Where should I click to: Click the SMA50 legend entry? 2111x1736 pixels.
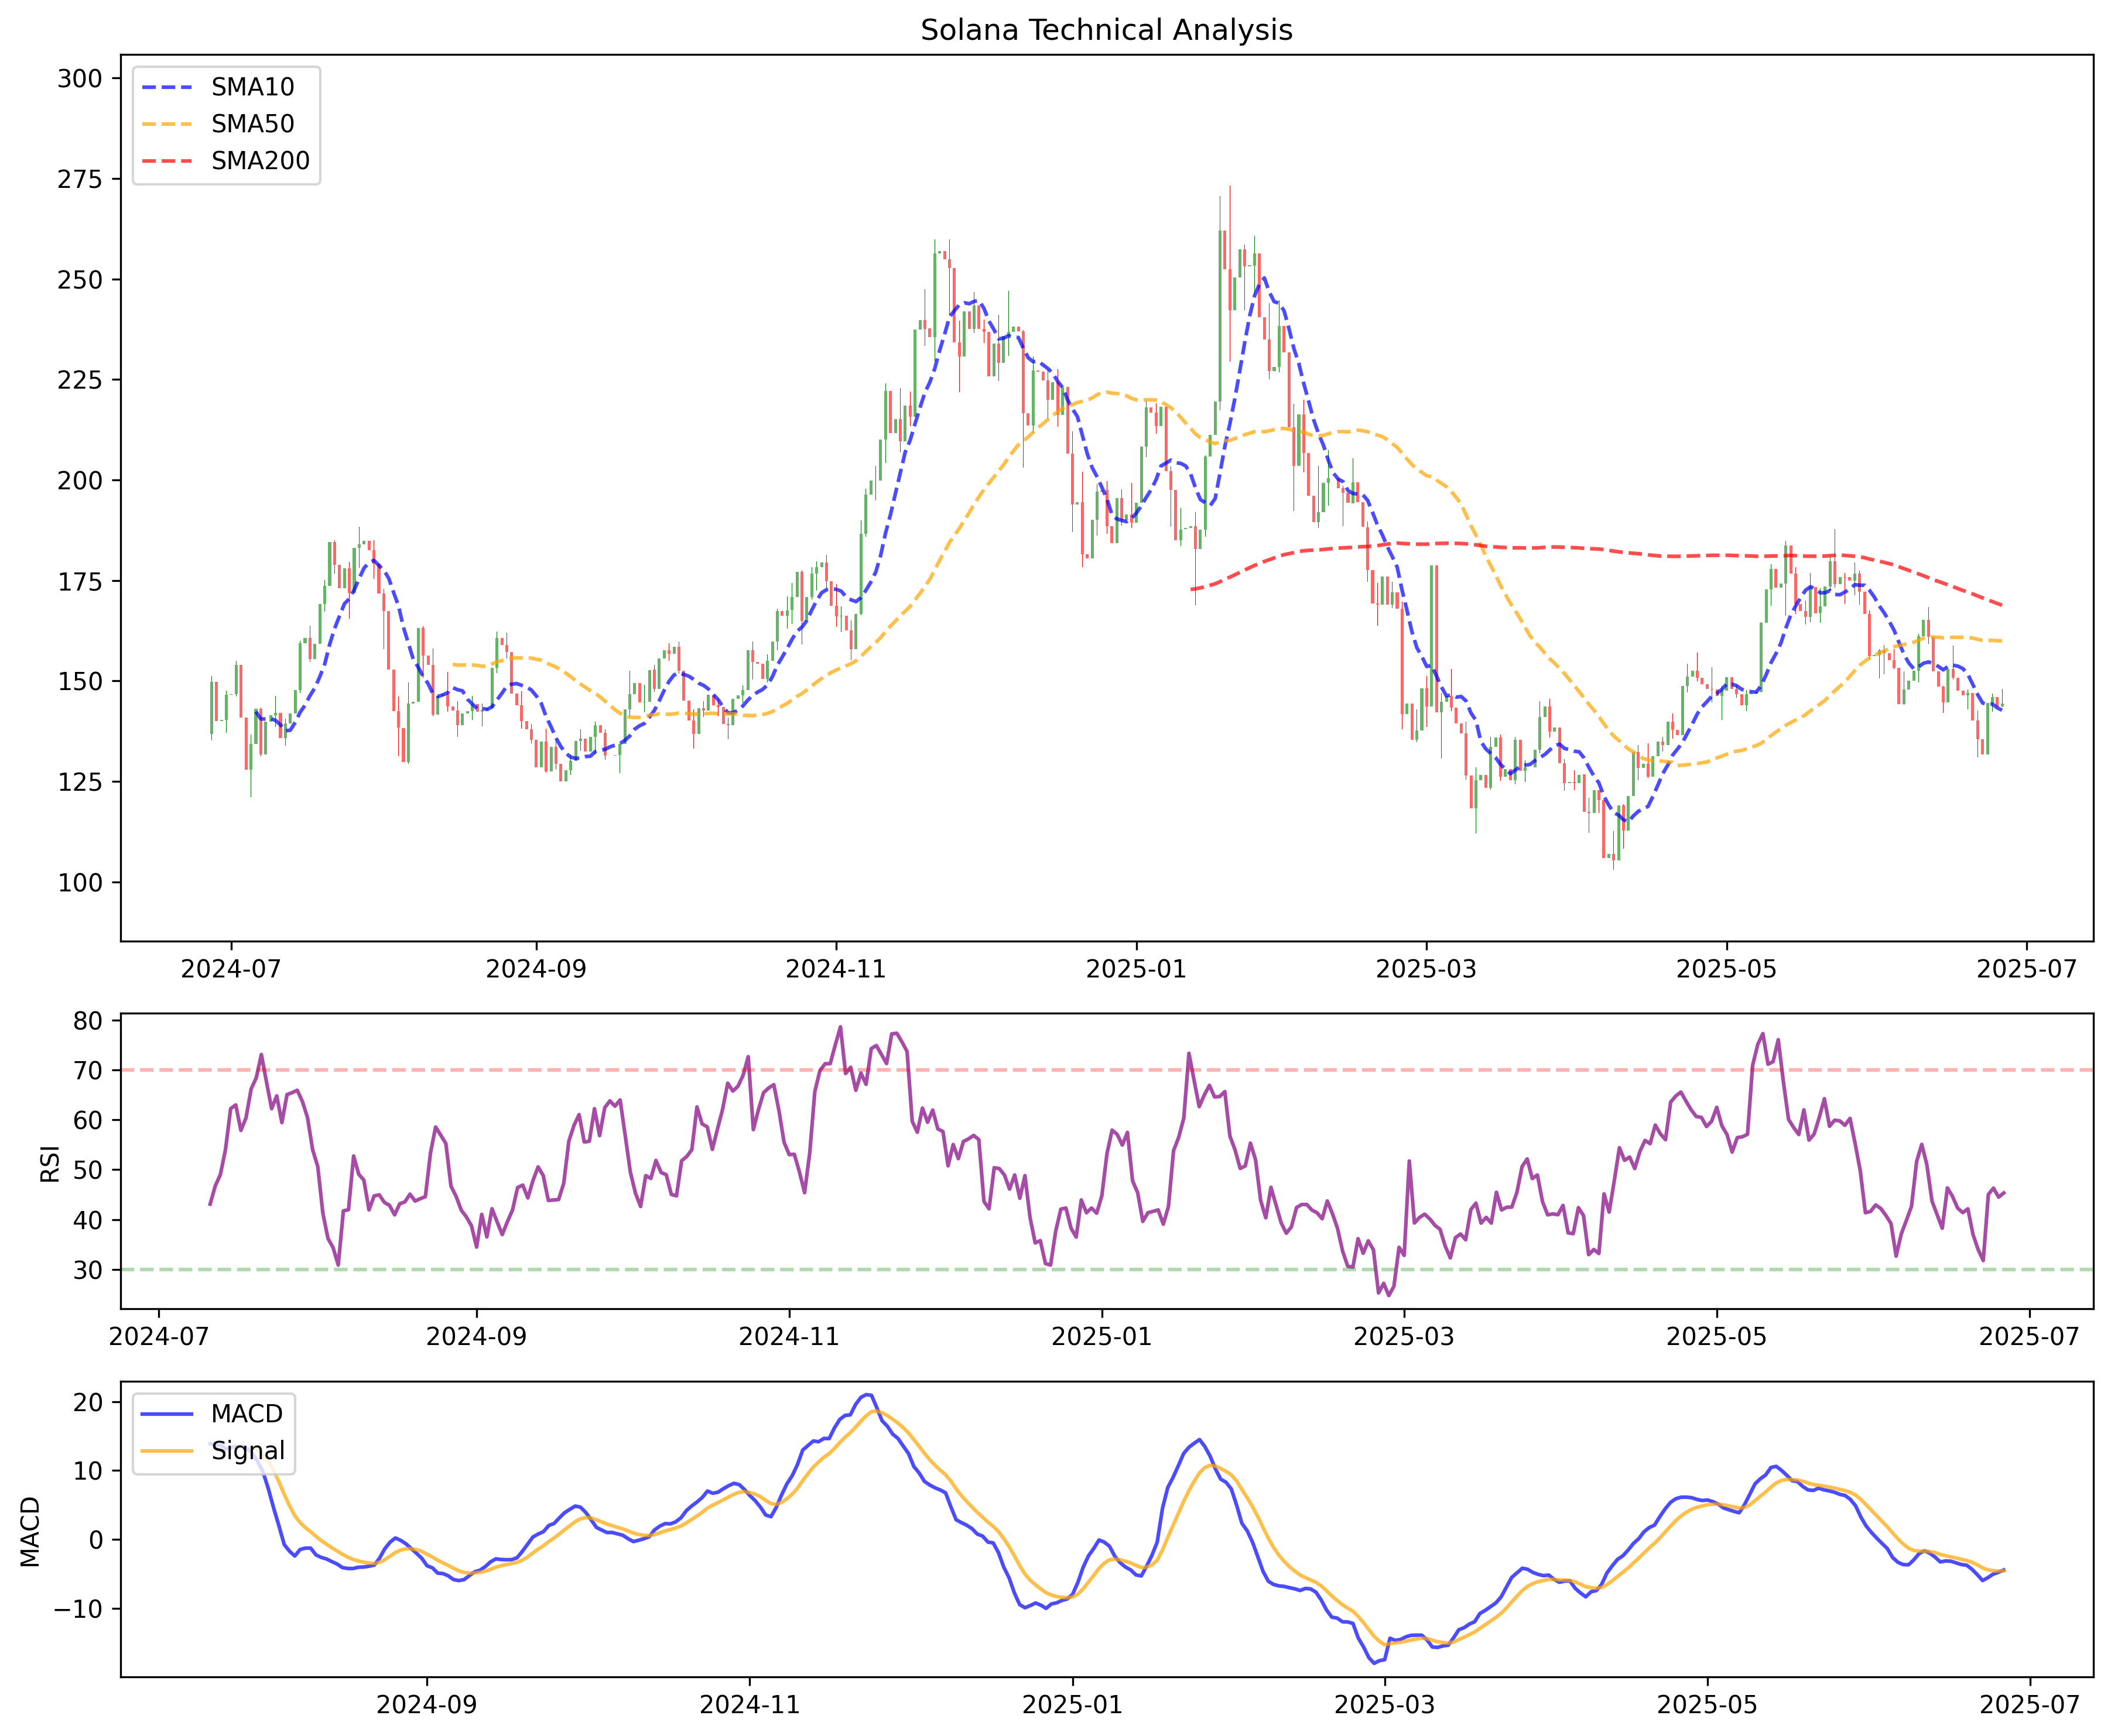(252, 124)
